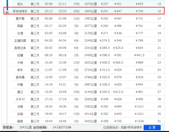Click 第二天 in the 包头 row
169x132 pixels.
[x=35, y=4]
